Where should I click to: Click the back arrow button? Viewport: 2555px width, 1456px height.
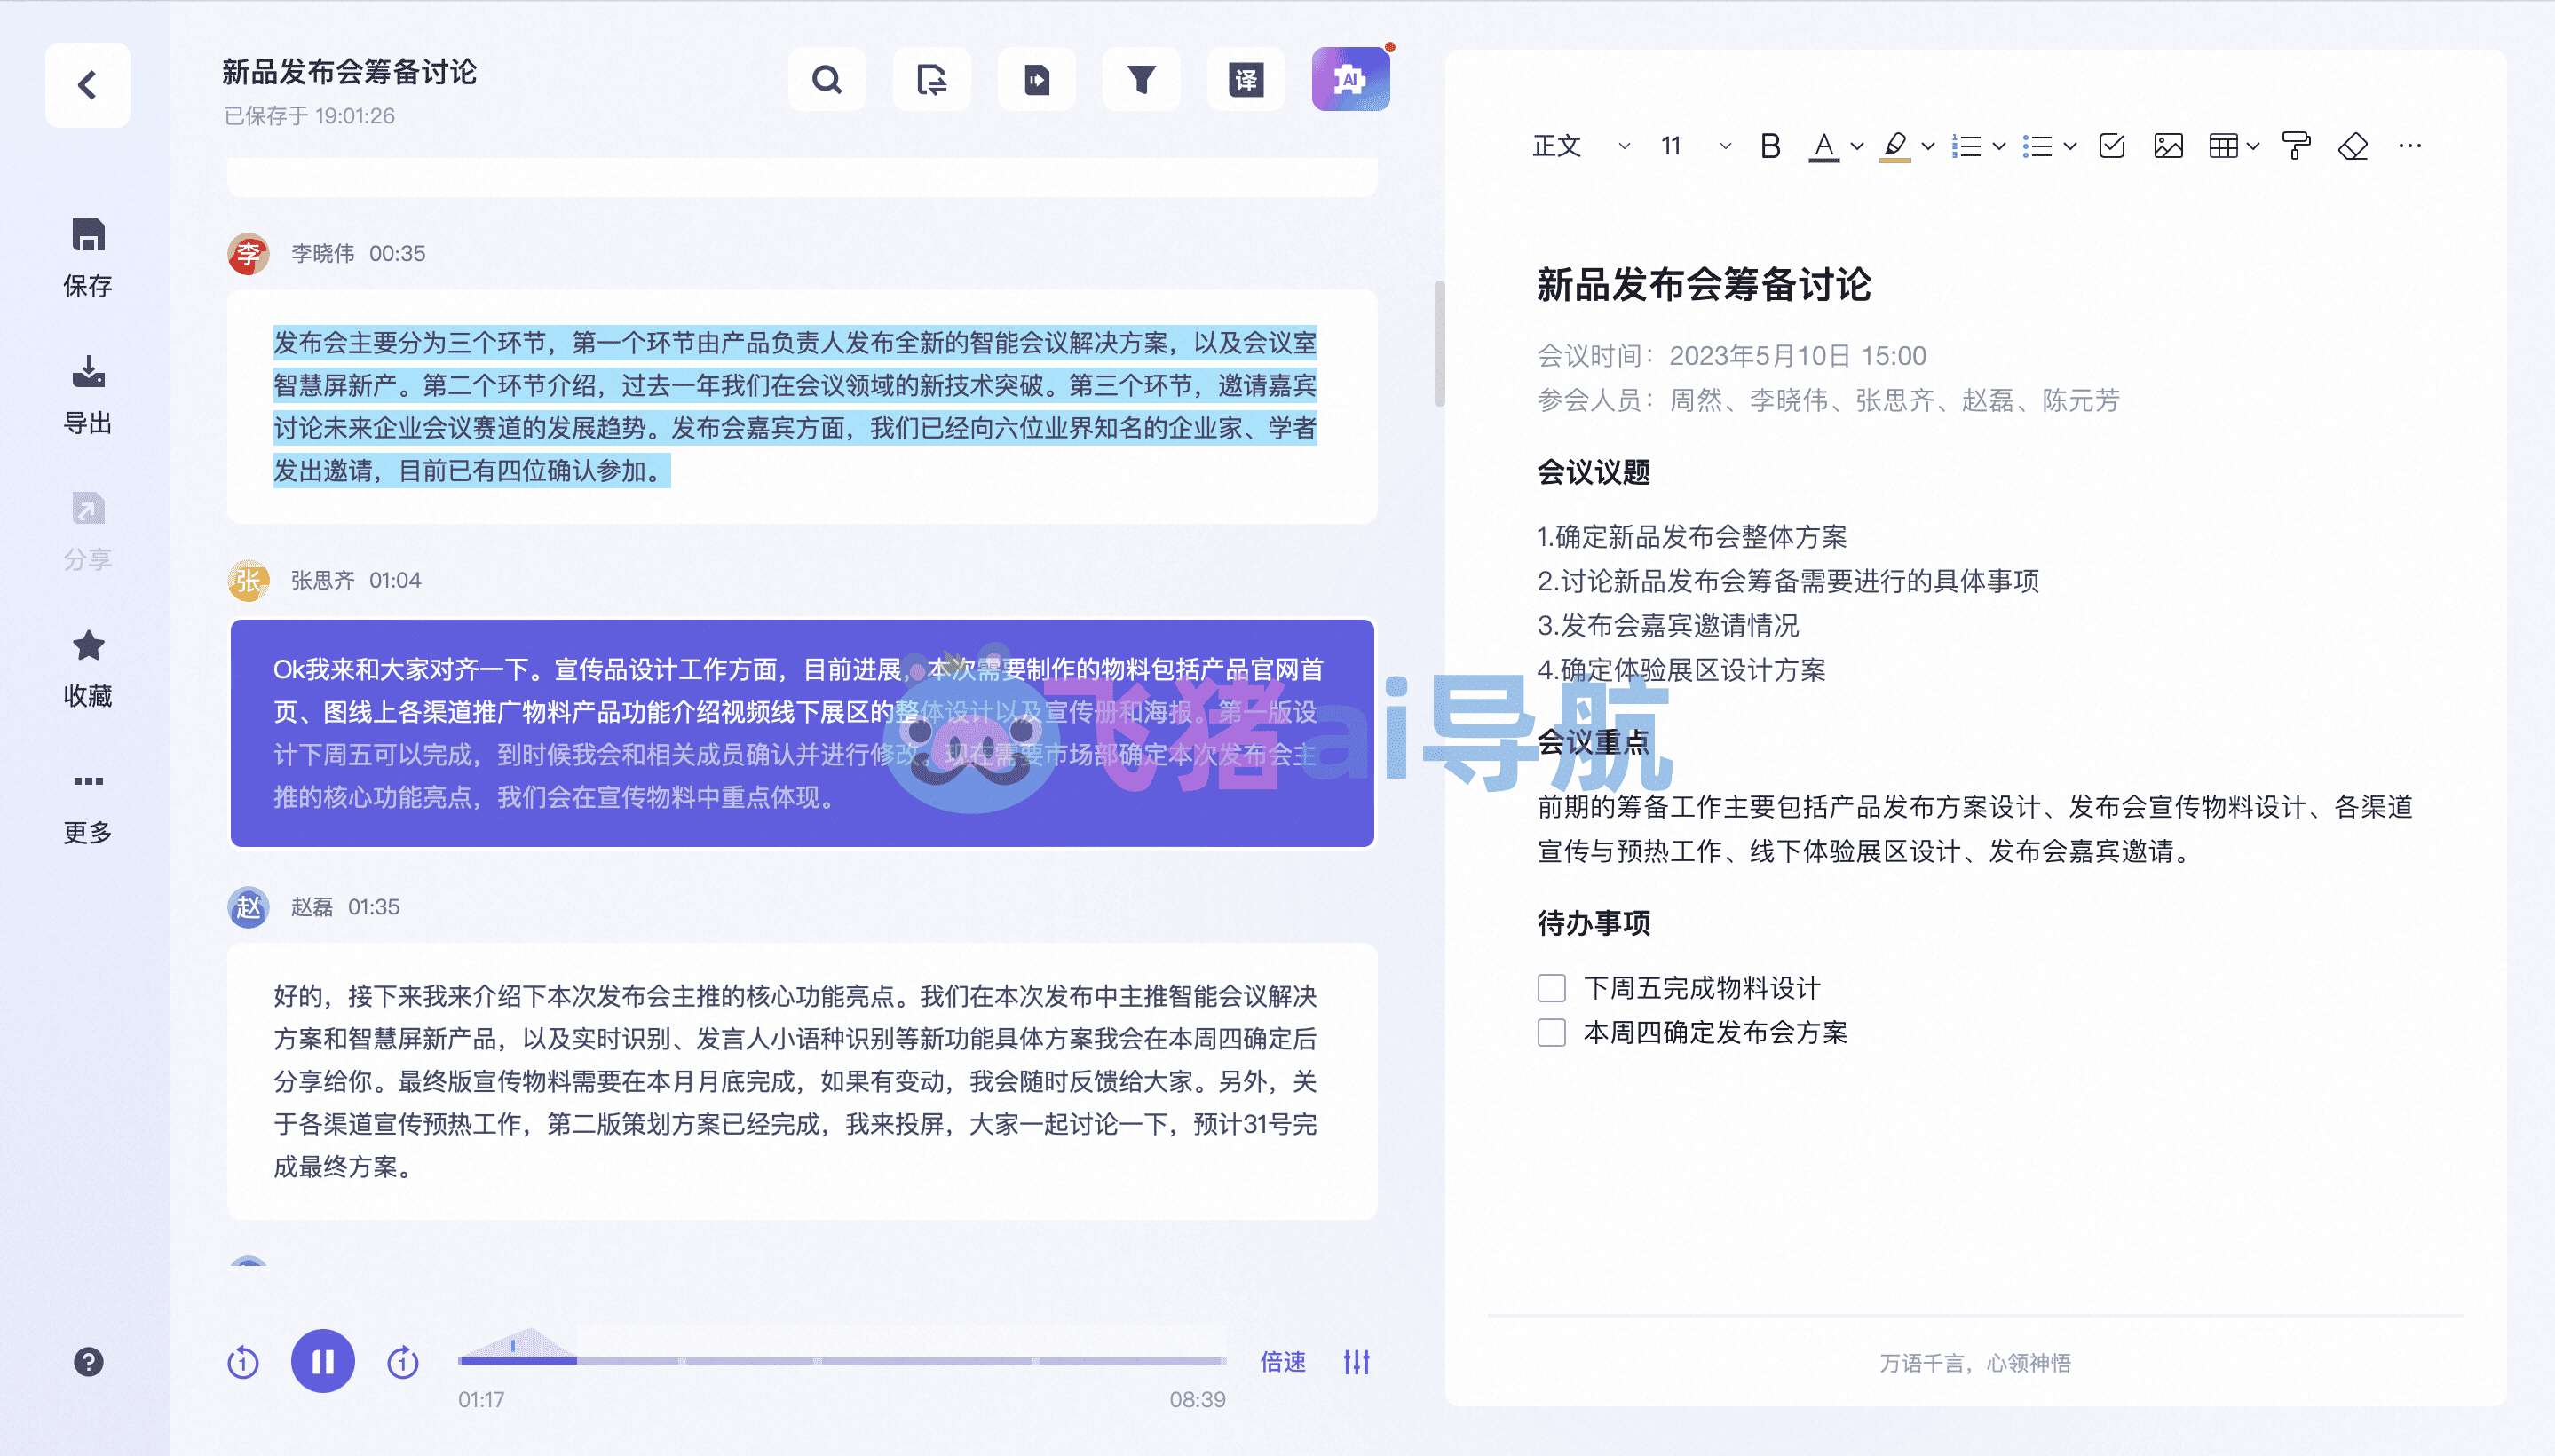(x=87, y=85)
